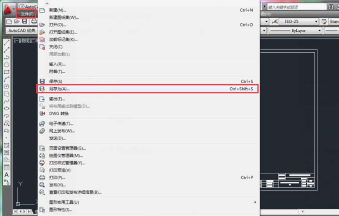Click the Save disk icon in the toolbar
This screenshot has height=216, width=339.
pyautogui.click(x=25, y=21)
